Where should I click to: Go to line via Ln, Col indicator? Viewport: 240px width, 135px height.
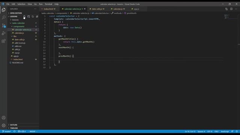tap(190, 132)
